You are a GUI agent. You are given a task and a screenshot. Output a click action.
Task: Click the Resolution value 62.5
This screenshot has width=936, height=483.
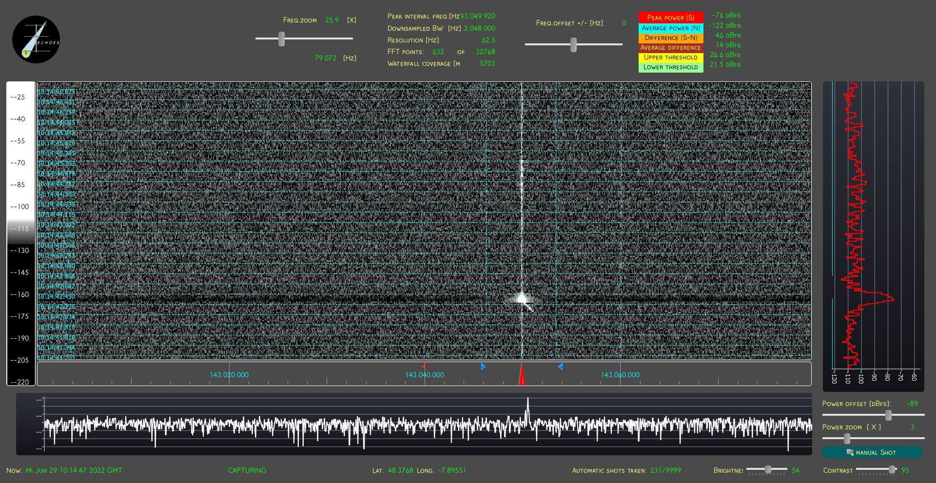488,40
